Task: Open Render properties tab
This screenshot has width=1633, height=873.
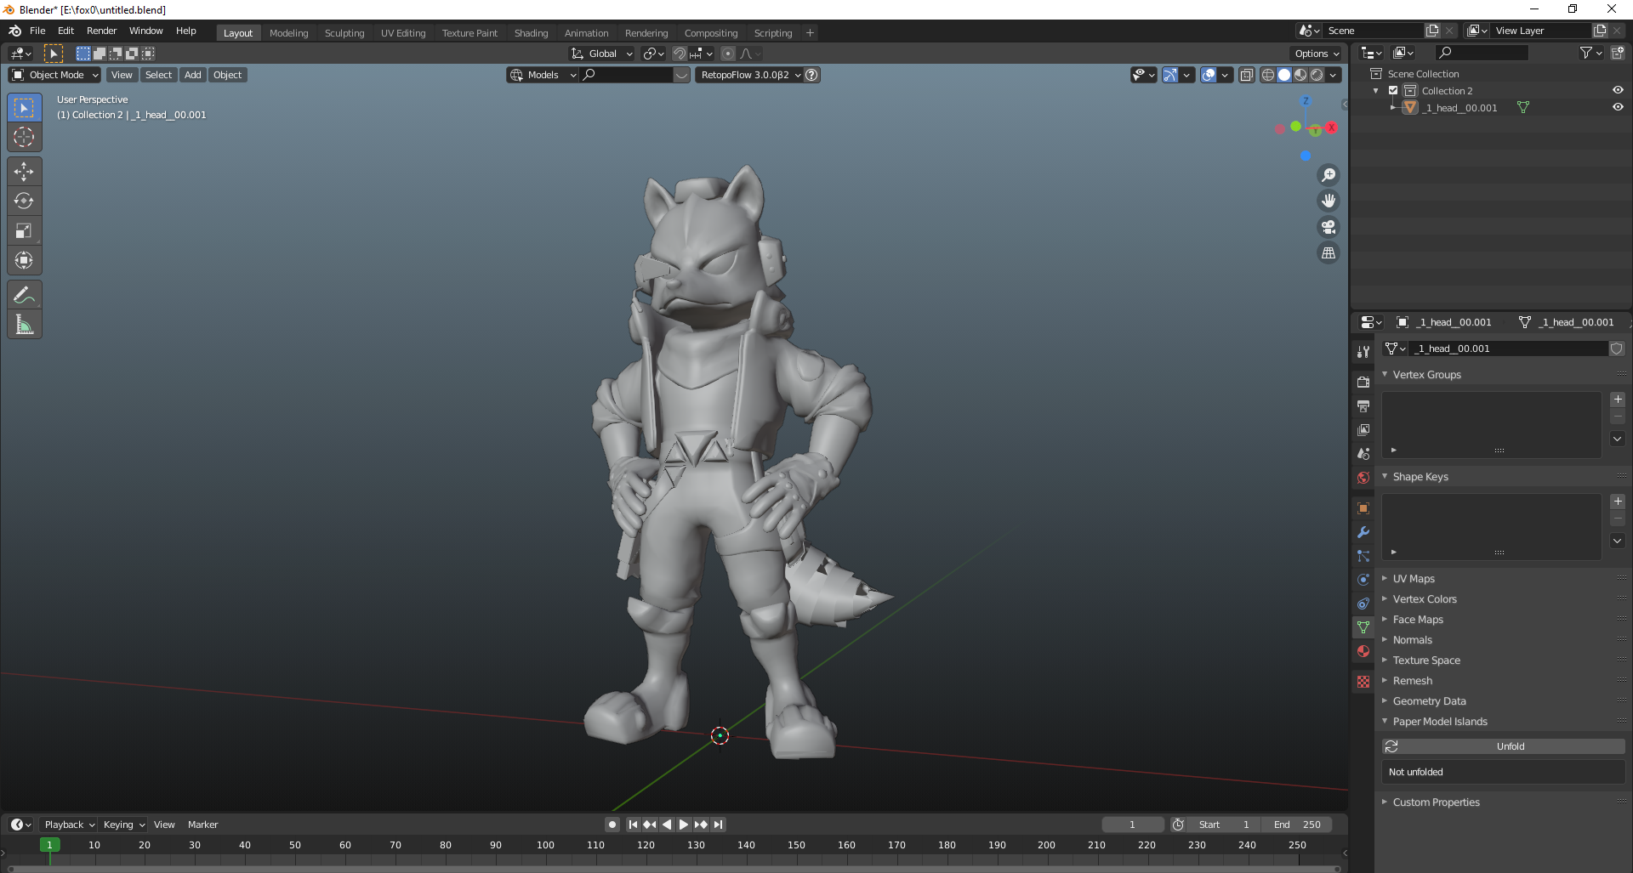Action: (1363, 383)
